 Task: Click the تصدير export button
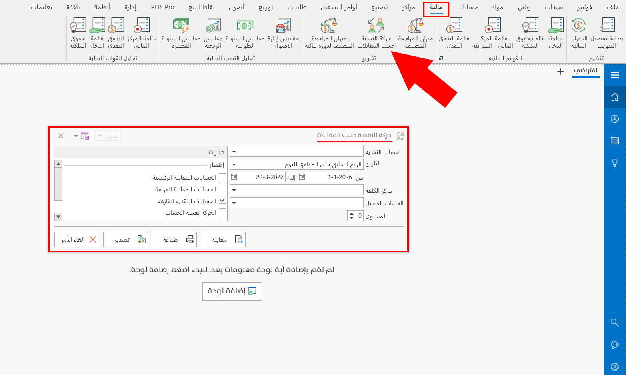click(x=126, y=239)
